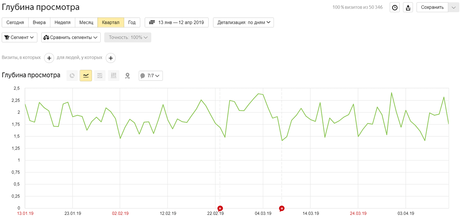The width and height of the screenshot is (461, 218).
Task: Switch to column chart icon
Action: [x=113, y=76]
